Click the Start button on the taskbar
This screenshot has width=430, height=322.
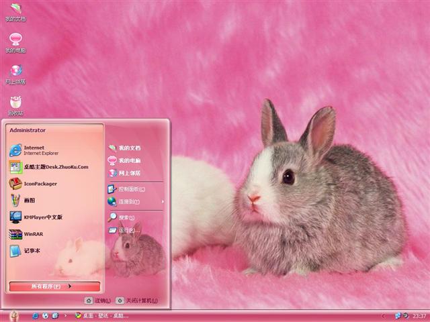[x=13, y=315]
